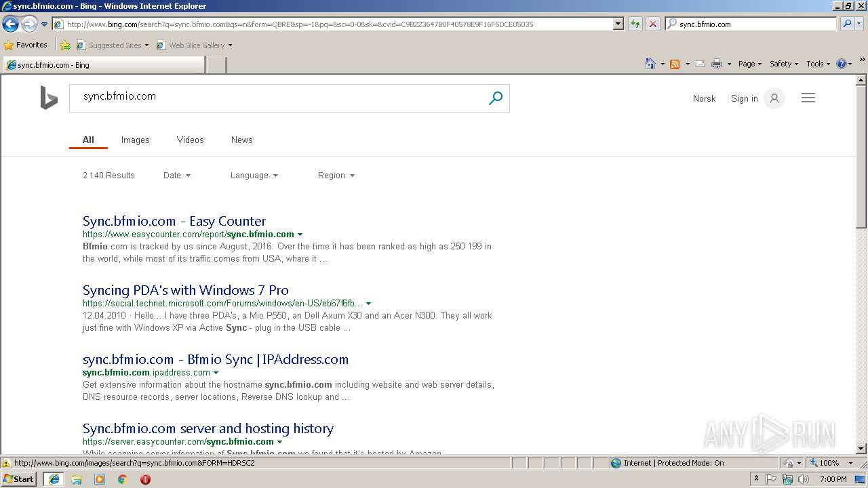This screenshot has width=868, height=488.
Task: Open the Bfmio Sync IPAddress.com result
Action: [x=216, y=359]
